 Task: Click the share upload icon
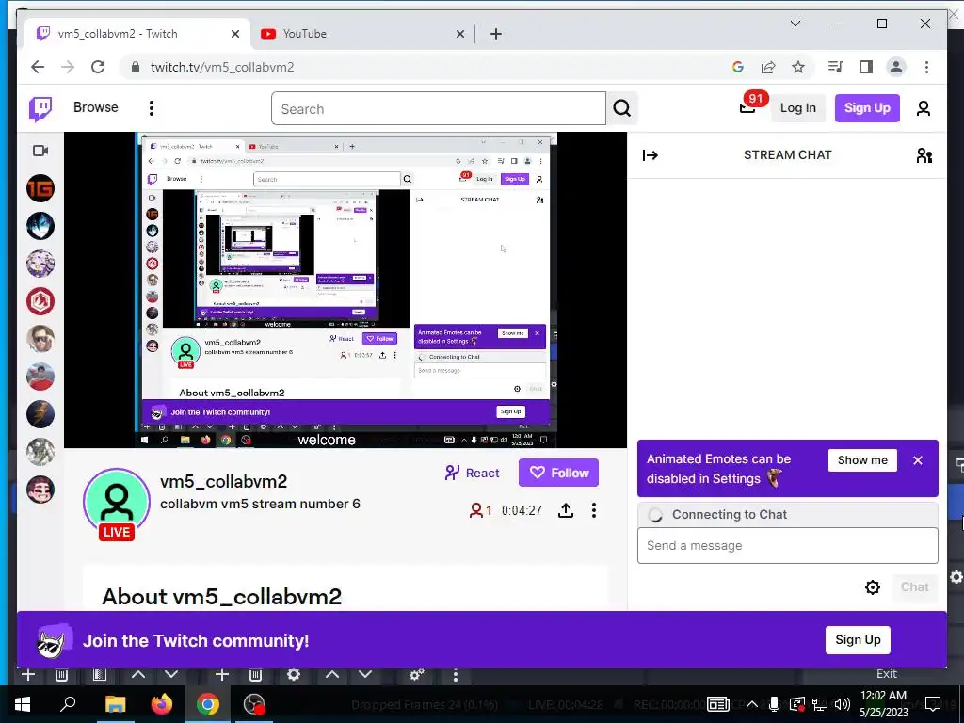point(566,510)
